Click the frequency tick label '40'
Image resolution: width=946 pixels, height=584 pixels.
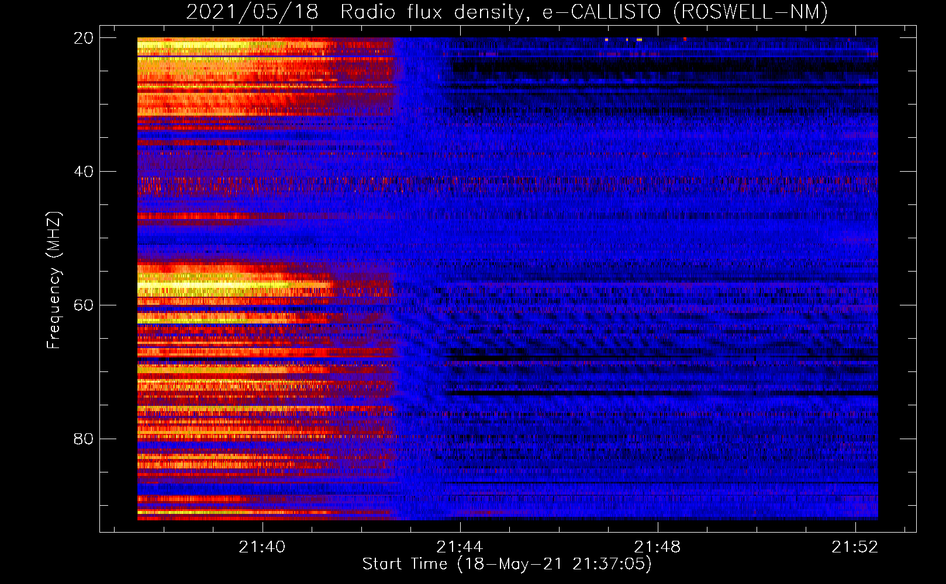point(83,172)
